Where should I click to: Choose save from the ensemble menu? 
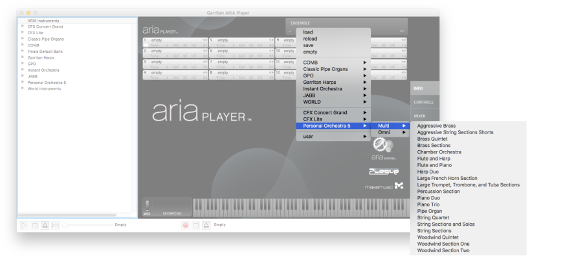[x=333, y=45]
